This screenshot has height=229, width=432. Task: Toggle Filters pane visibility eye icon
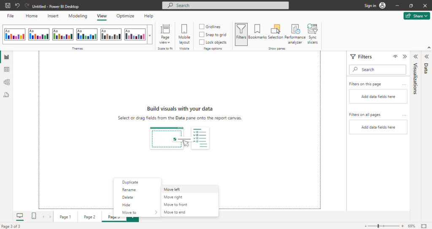[x=395, y=57]
